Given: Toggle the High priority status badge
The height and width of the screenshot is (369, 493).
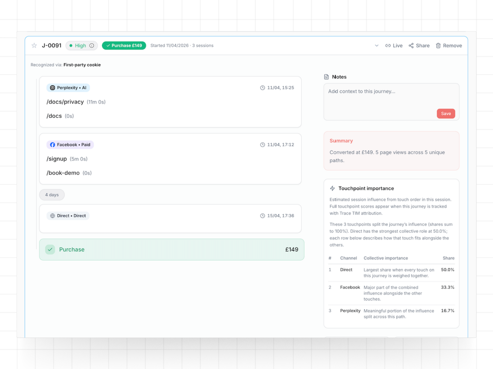Looking at the screenshot, I should pos(80,45).
